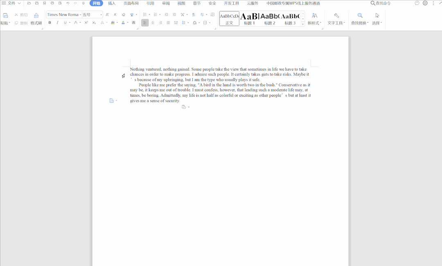Click the paragraph shading fill bucket
This screenshot has height=266, width=442.
tap(194, 22)
